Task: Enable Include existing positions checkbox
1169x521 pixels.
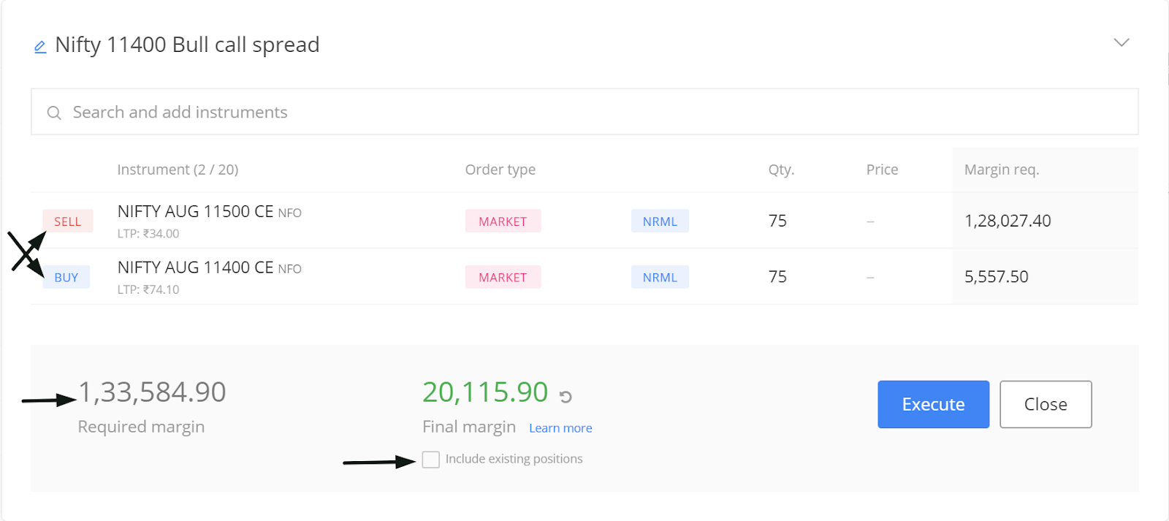Action: (431, 460)
